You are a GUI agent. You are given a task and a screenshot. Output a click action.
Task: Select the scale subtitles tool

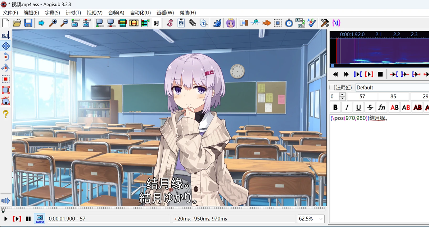(x=6, y=79)
